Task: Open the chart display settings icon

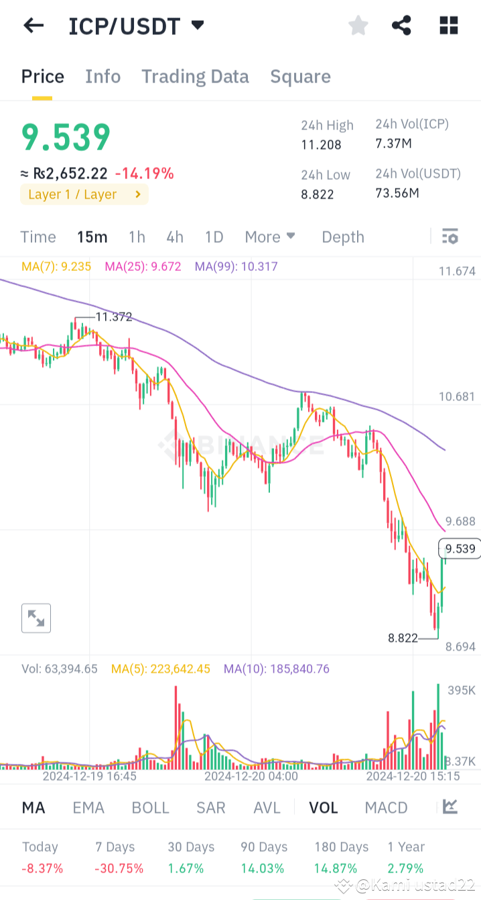Action: pos(450,236)
